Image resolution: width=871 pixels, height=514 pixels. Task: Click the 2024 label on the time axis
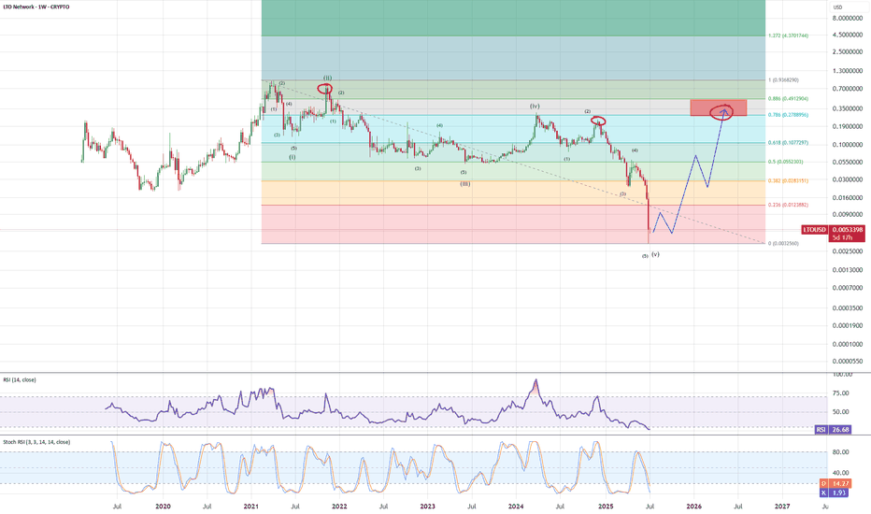(516, 507)
